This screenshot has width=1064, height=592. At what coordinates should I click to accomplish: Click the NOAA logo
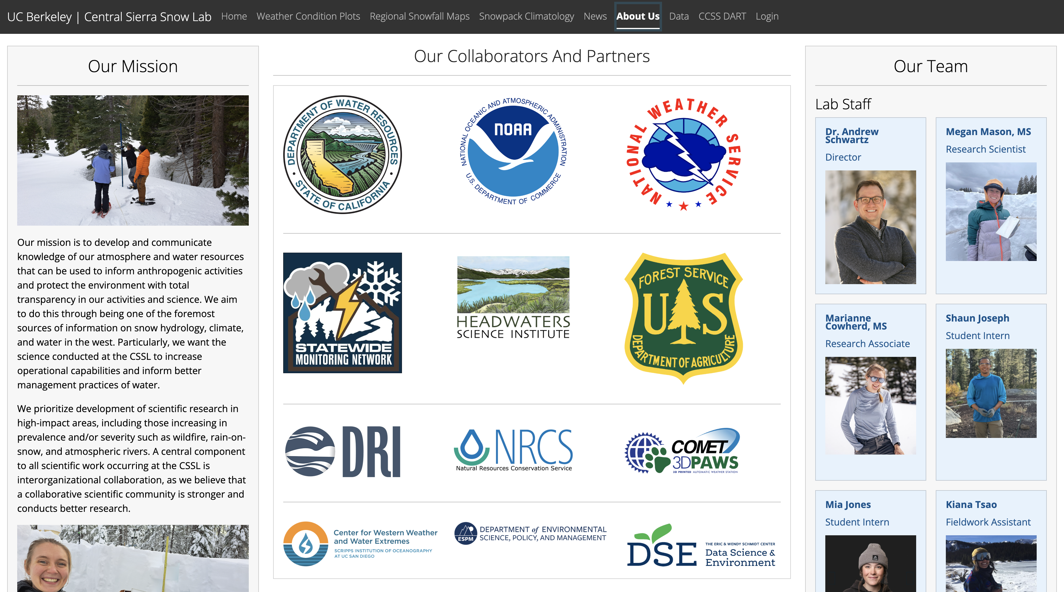[x=513, y=151]
